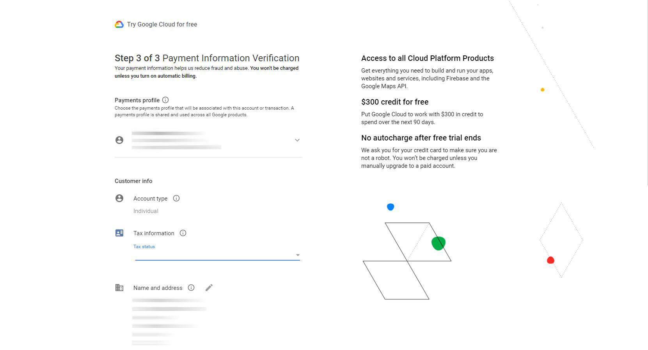Click 'No autocharge after free trial ends' heading
Viewport: 648px width, 350px height.
tap(421, 138)
